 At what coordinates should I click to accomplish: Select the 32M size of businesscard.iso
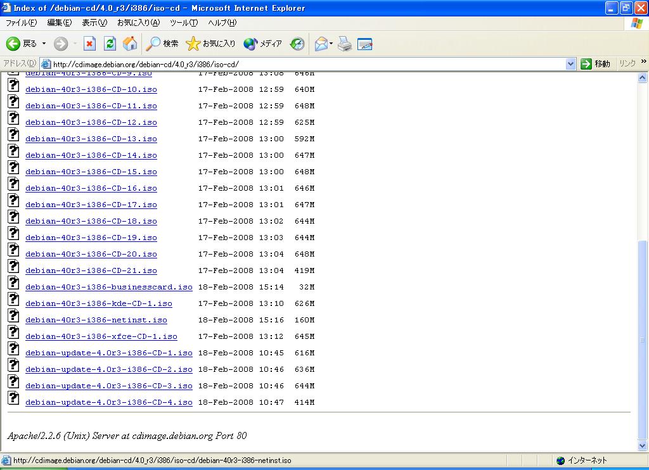click(x=307, y=287)
